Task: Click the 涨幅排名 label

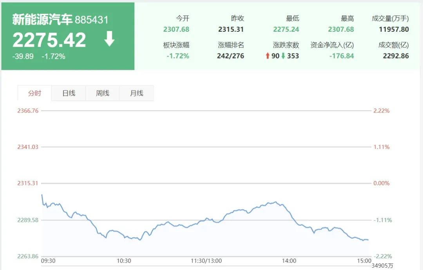Action: pyautogui.click(x=231, y=45)
